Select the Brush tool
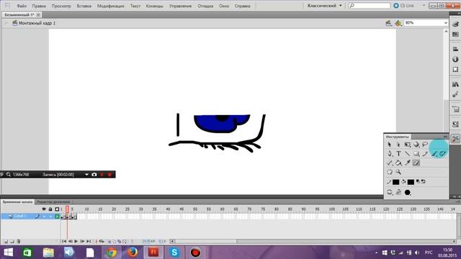The height and width of the screenshot is (259, 461). pyautogui.click(x=435, y=153)
